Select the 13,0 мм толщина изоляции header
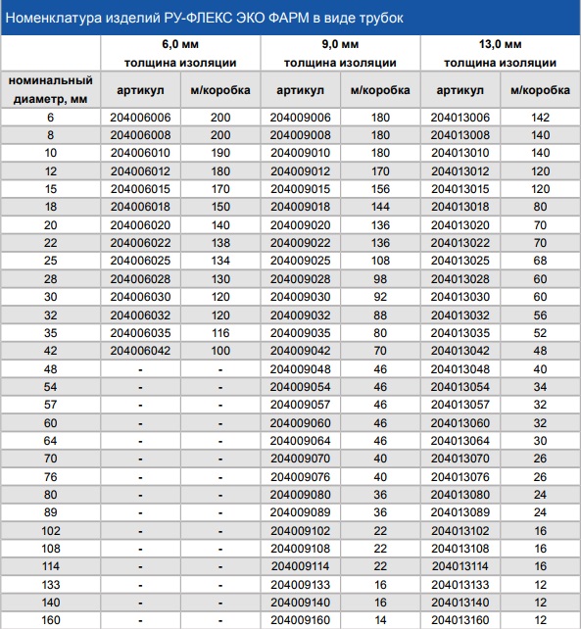This screenshot has height=629, width=581. pos(500,53)
